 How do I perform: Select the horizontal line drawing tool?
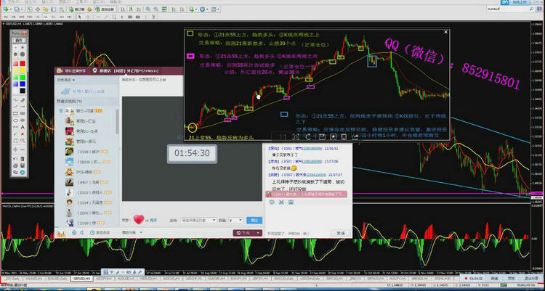pos(98,17)
